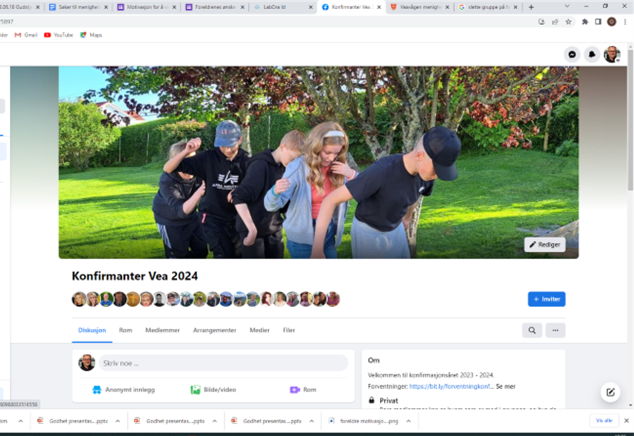
Task: Click the new message compose icon
Action: tap(610, 392)
